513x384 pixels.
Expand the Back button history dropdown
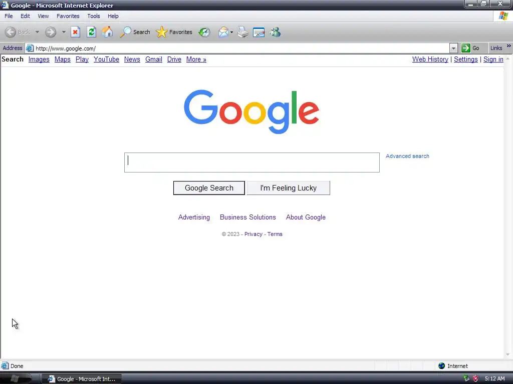[37, 32]
